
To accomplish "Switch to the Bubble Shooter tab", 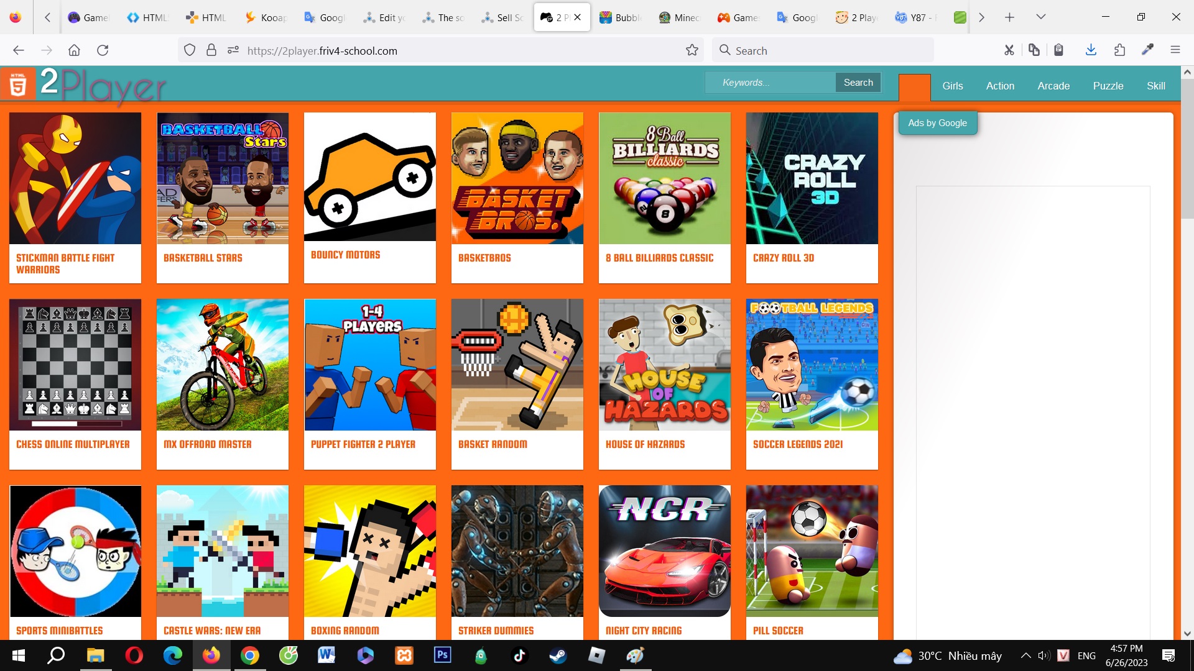I will coord(620,17).
